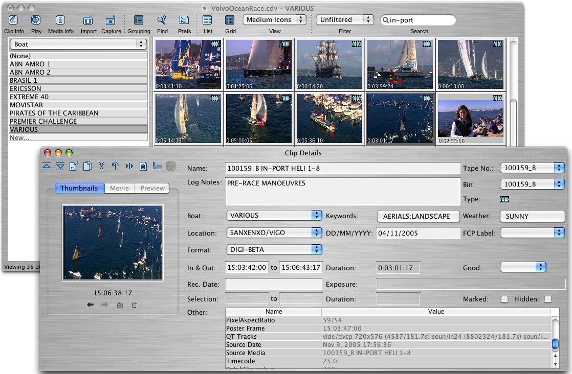The image size is (572, 374).
Task: Click the Log Notes text field
Action: pyautogui.click(x=342, y=191)
